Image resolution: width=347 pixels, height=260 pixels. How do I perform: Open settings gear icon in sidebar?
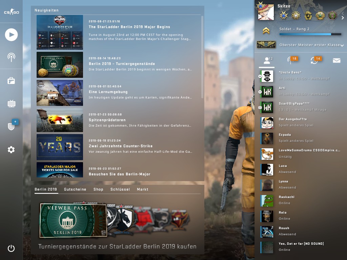click(11, 150)
